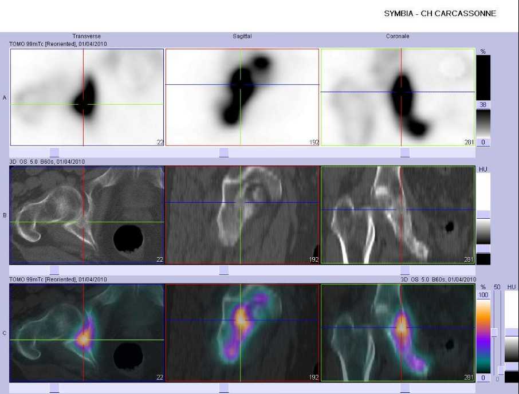Viewport: 519px width, 394px height.
Task: Select the row C fused sagittal view
Action: click(242, 333)
